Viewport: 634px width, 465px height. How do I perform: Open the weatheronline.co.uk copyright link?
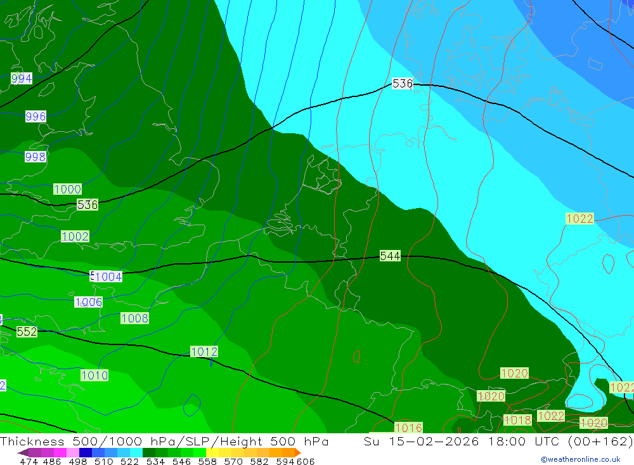[581, 459]
